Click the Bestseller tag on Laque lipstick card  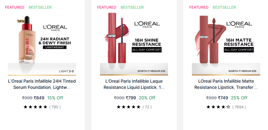[x=132, y=7]
